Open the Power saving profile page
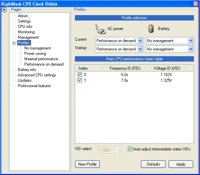This screenshot has width=200, height=175. [35, 54]
